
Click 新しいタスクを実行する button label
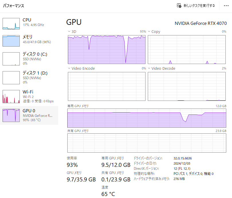[199, 5]
